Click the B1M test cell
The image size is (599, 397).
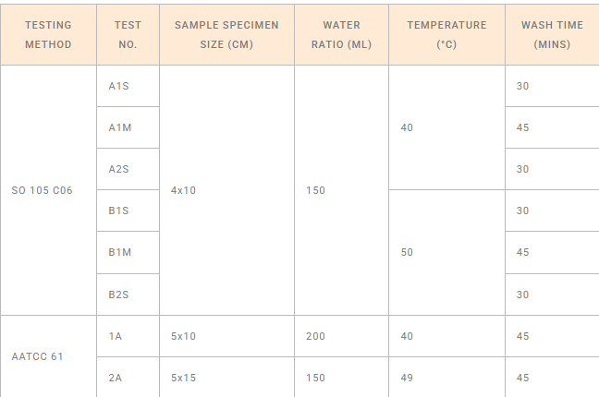128,252
